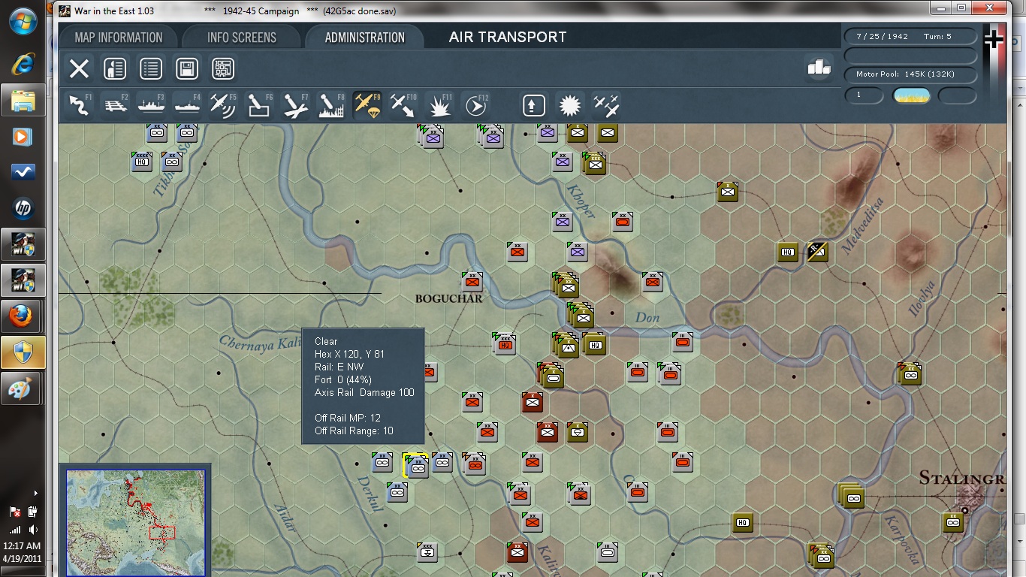Viewport: 1026px width, 577px height.
Task: Select the F11 explosion icon
Action: click(x=439, y=105)
